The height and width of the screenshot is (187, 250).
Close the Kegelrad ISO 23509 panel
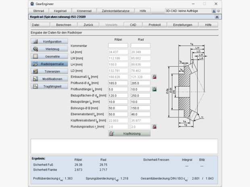(217, 17)
